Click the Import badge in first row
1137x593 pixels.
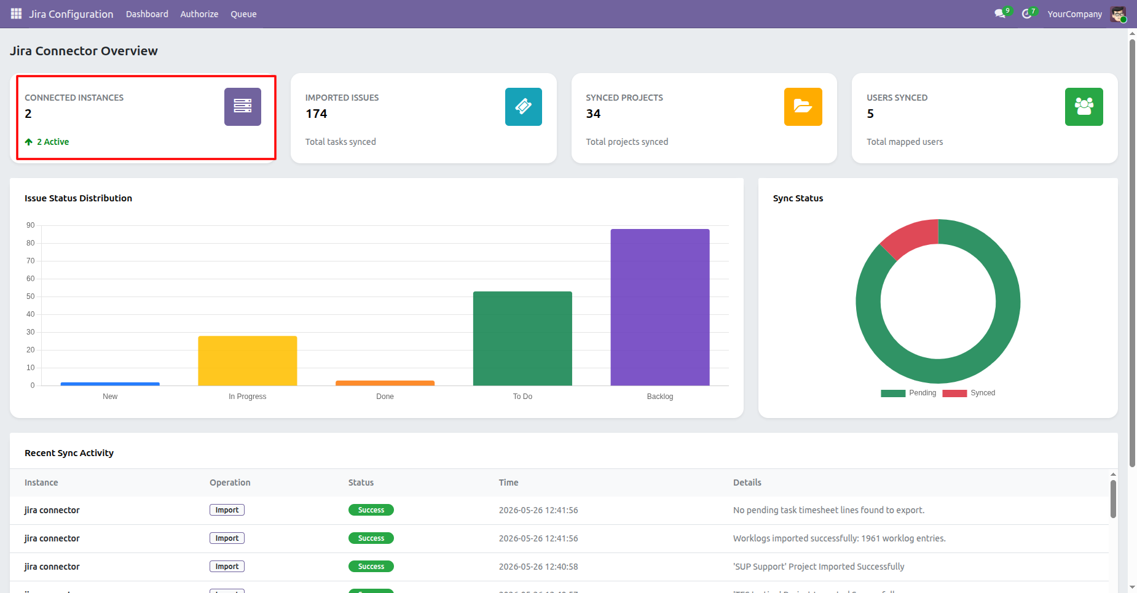point(227,510)
